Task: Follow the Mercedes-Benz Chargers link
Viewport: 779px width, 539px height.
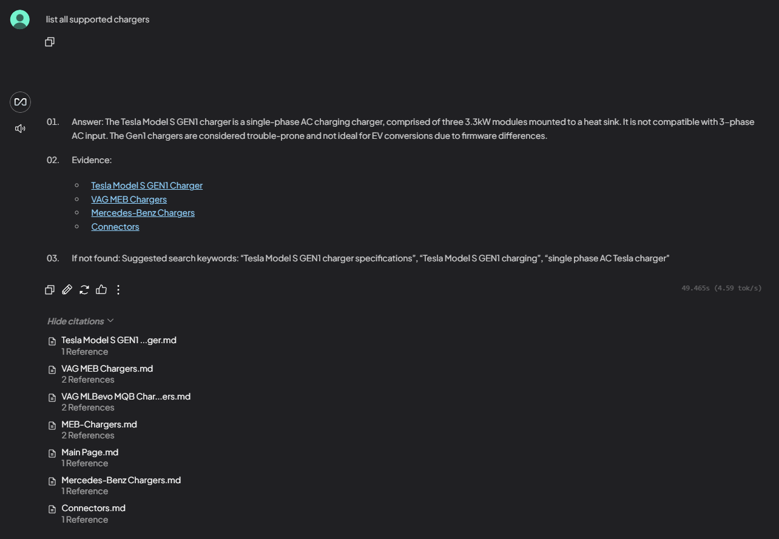Action: pos(143,213)
